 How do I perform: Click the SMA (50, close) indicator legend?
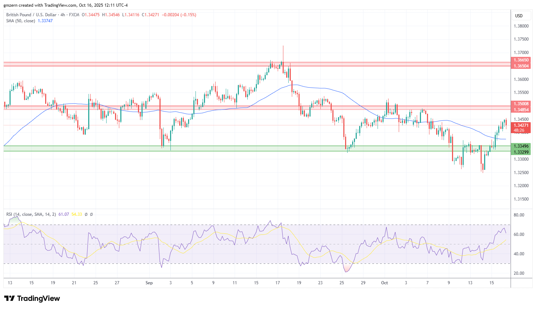point(20,21)
